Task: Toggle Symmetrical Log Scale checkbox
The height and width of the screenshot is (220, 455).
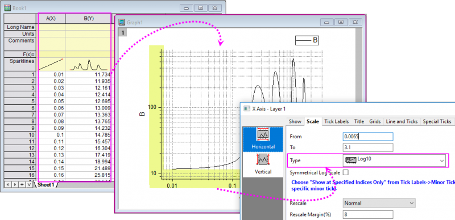Action: (346, 172)
